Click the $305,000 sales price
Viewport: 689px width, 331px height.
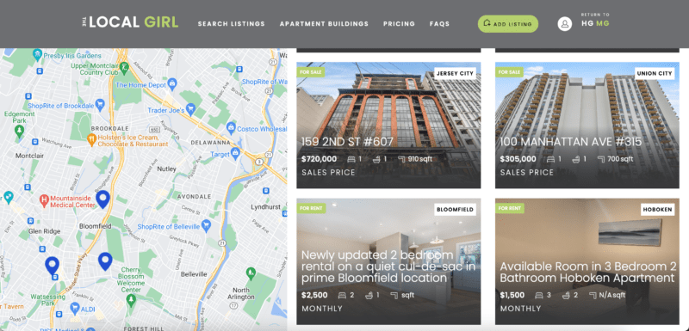click(518, 159)
